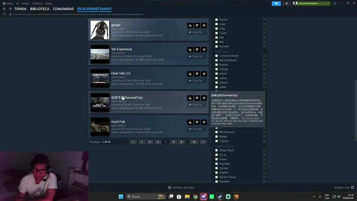Viewport: 357px width, 201px height.
Task: Open the Amigos menu
Action: tap(26, 3)
